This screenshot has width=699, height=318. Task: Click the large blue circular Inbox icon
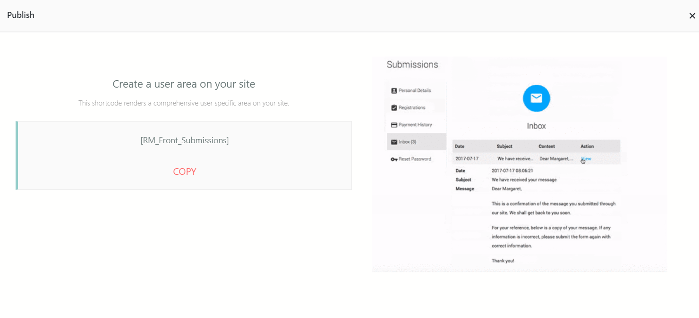click(x=536, y=98)
